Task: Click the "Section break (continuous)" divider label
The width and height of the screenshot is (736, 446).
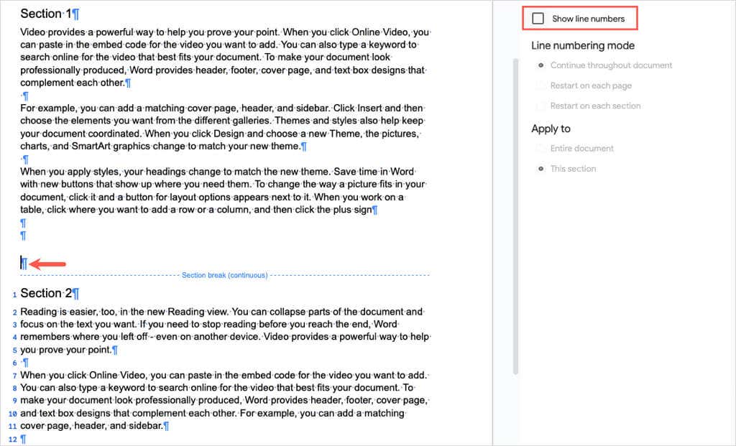Action: point(224,275)
